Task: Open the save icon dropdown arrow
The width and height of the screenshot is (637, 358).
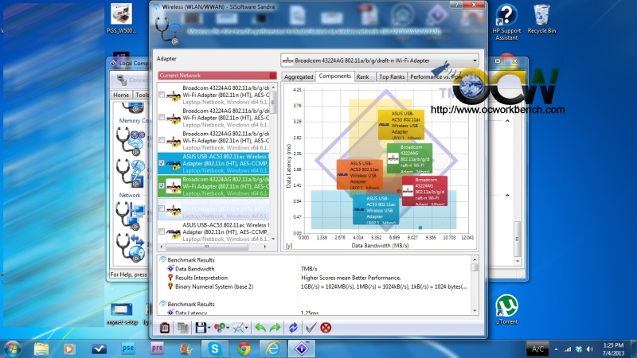Action: point(209,328)
